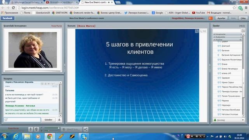Select New Eva Shein's conference tab

point(97,2)
